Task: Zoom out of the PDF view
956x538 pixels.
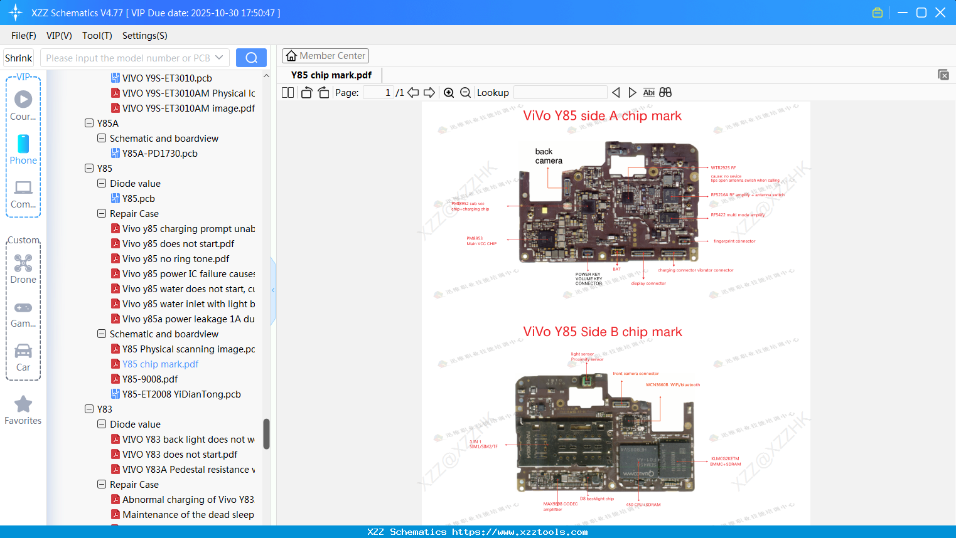Action: 465,92
